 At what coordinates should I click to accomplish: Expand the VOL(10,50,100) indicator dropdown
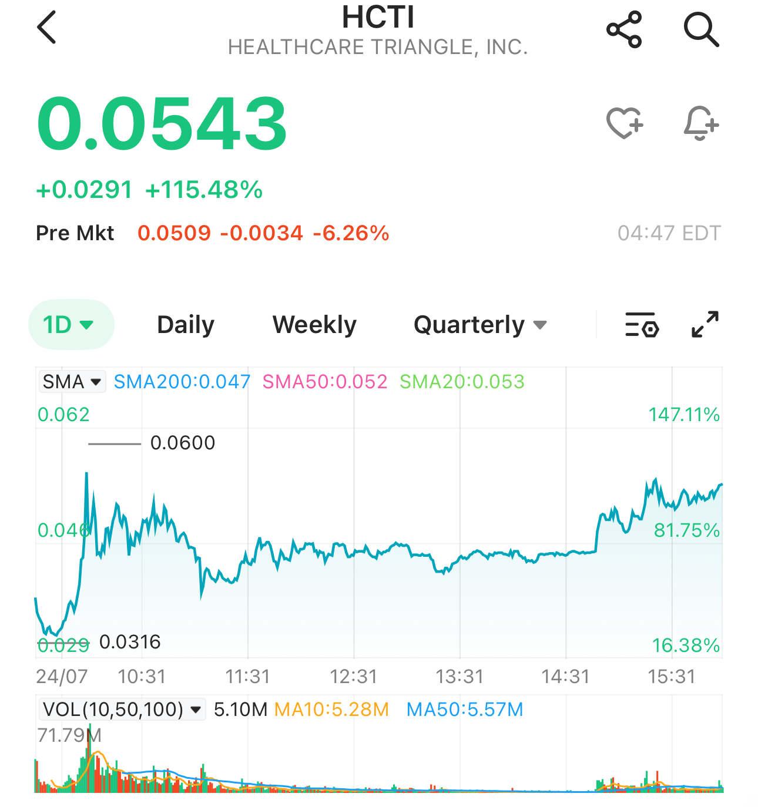[x=122, y=710]
